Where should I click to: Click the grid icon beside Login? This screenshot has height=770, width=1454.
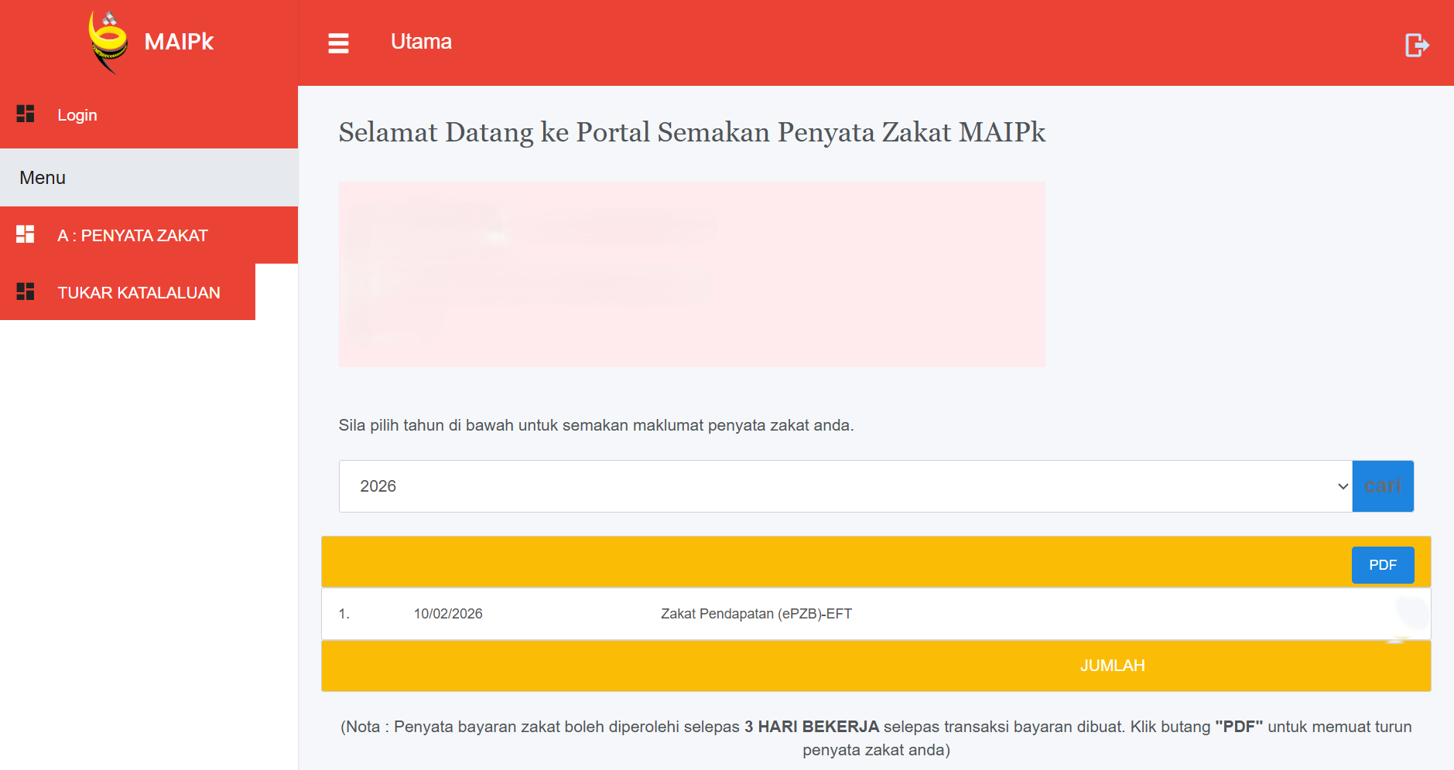tap(26, 114)
